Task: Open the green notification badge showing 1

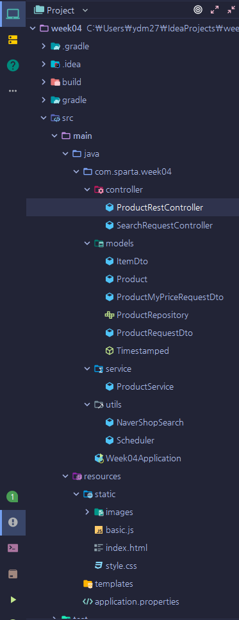Action: (x=13, y=497)
